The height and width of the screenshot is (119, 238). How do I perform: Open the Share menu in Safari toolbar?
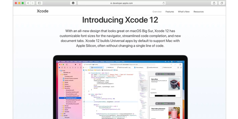214,3
